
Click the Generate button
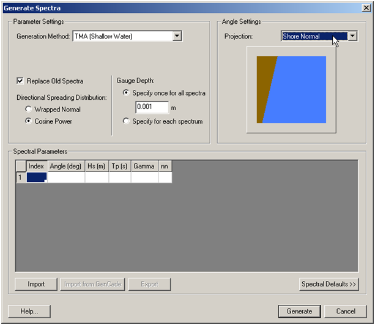[299, 311]
